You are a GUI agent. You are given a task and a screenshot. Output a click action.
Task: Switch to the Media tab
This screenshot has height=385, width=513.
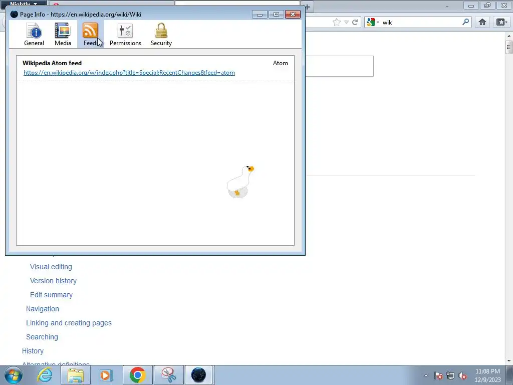point(63,35)
